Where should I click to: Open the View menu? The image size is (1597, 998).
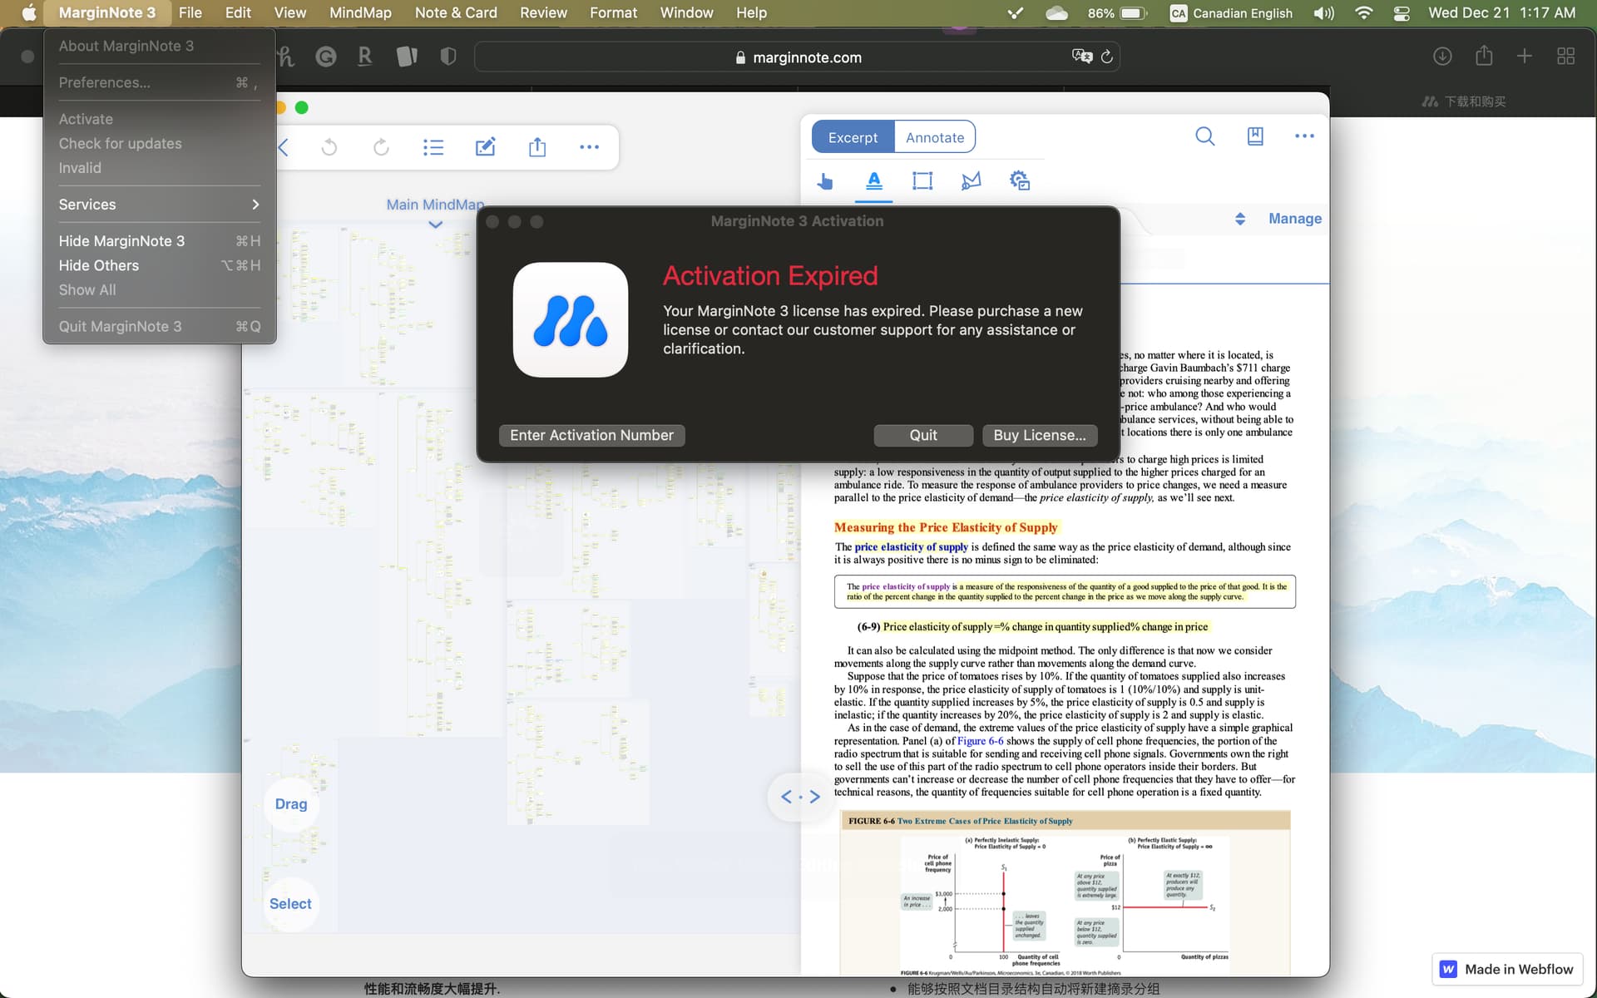pyautogui.click(x=289, y=12)
